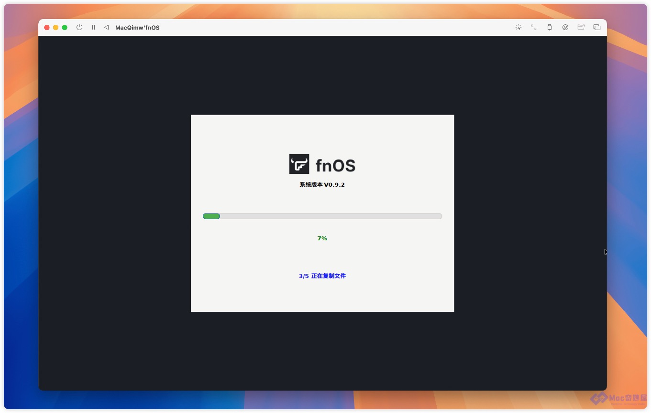Screen dimensions: 651x413
Task: Click the 7% progress percentage label
Action: [322, 238]
